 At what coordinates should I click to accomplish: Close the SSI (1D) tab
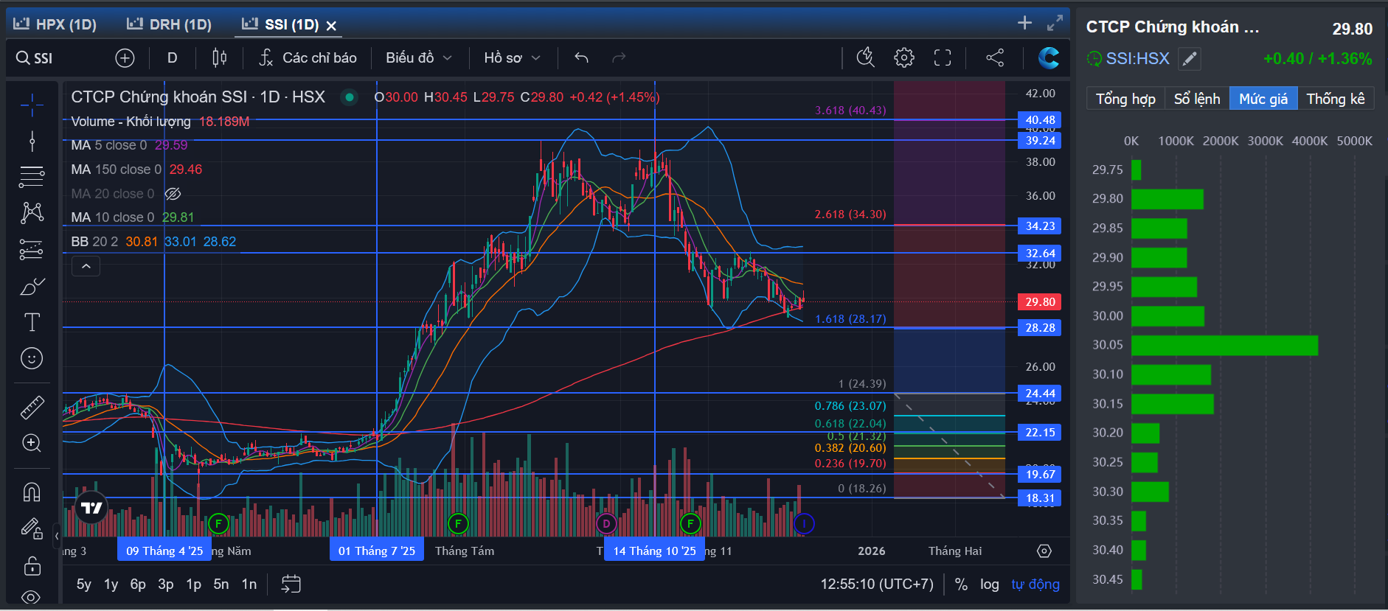click(332, 26)
